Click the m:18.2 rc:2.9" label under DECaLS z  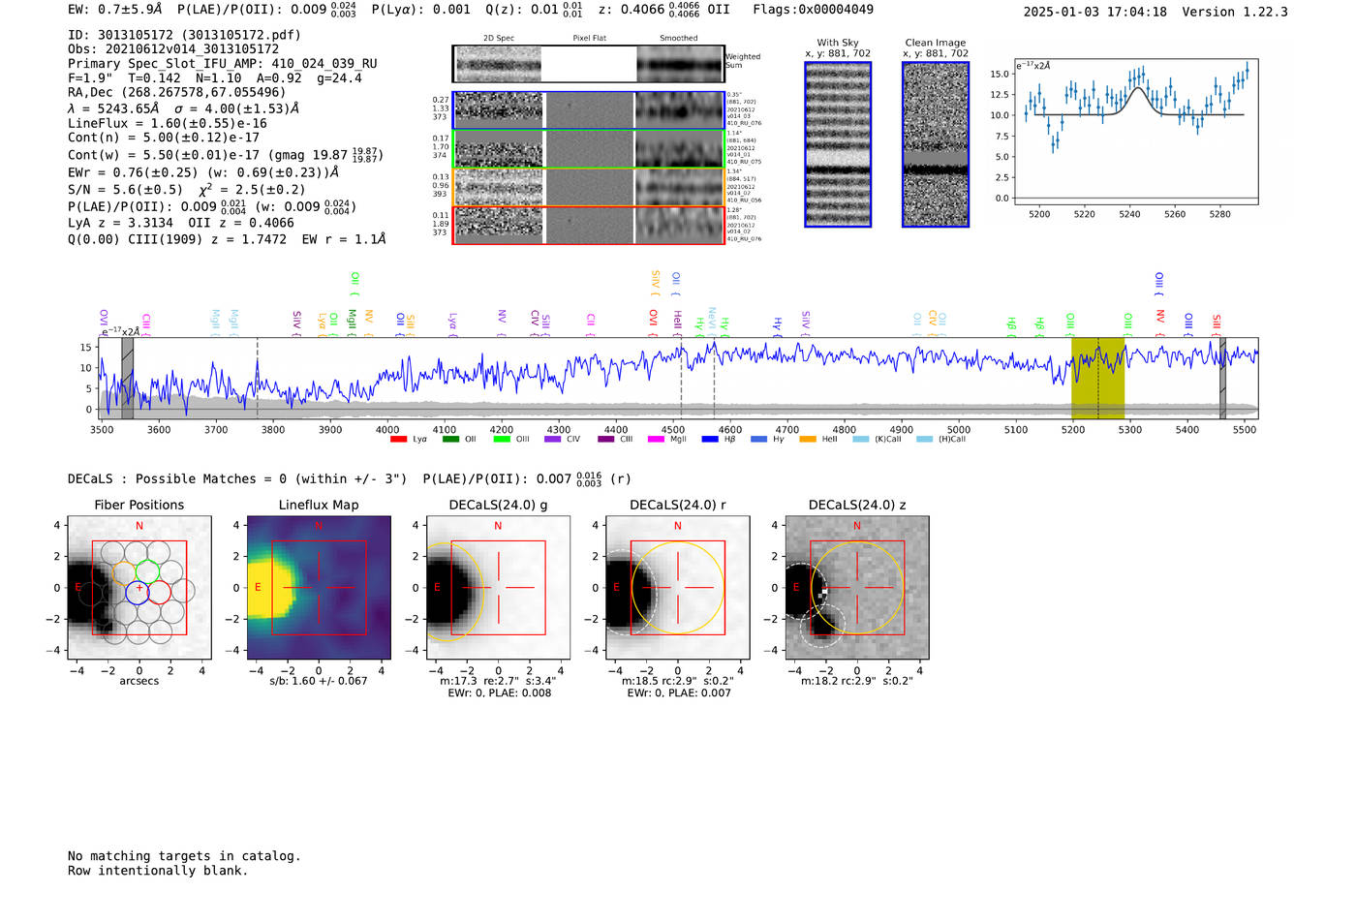[x=857, y=681]
